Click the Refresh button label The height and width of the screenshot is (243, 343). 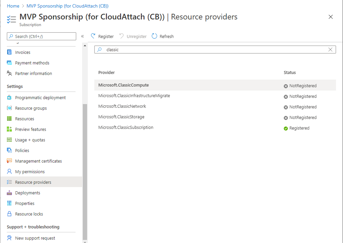pos(166,36)
